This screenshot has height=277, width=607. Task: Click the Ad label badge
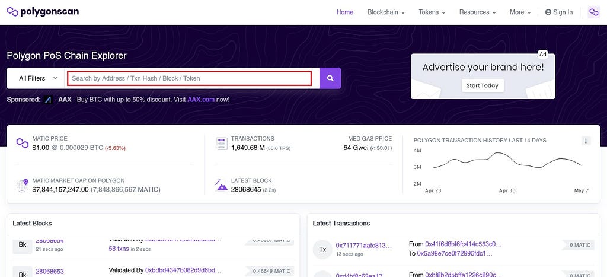point(543,55)
